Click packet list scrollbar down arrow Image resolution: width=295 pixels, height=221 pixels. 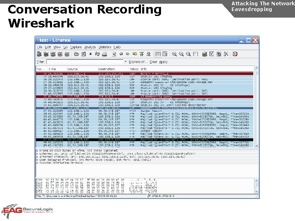[x=256, y=145]
